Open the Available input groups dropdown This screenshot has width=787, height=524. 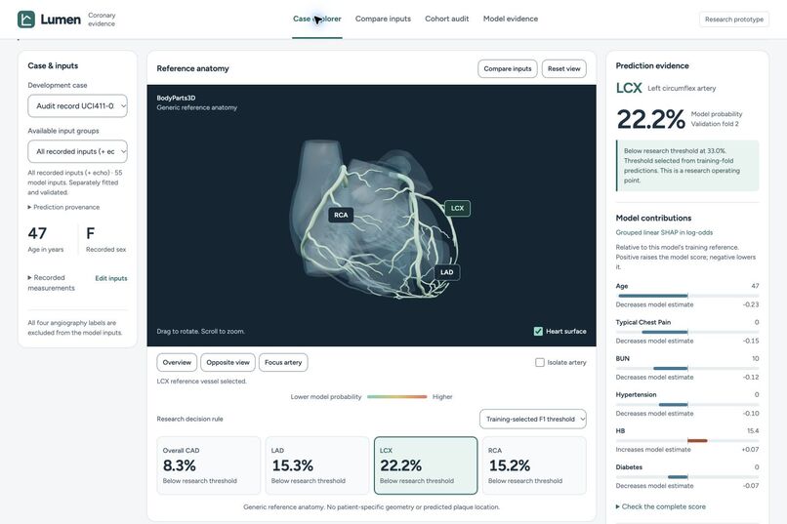tap(77, 151)
